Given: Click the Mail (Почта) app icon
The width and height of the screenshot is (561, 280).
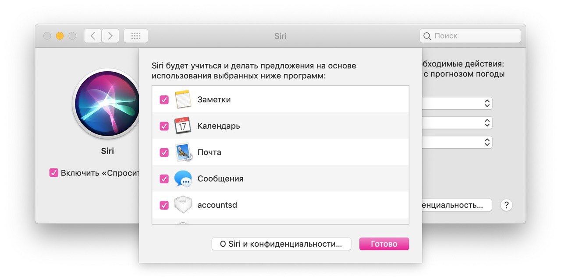Looking at the screenshot, I should tap(183, 152).
